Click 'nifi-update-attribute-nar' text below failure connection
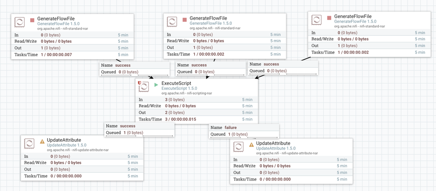This screenshot has width=436, height=191. point(299,153)
